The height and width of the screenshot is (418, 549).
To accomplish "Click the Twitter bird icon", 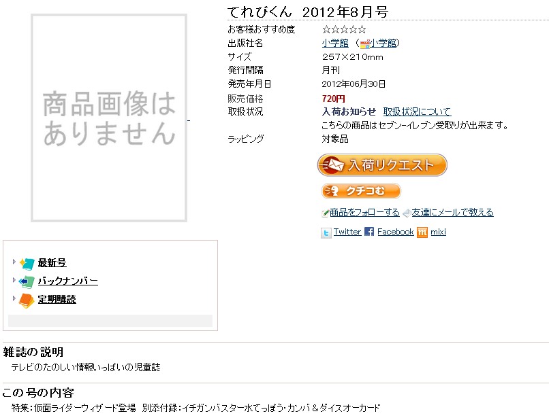I will (326, 232).
